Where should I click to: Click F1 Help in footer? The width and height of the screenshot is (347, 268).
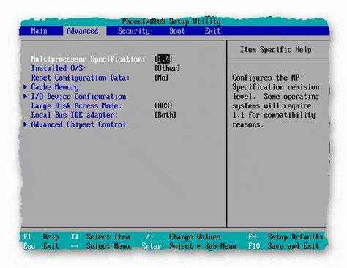(41, 237)
